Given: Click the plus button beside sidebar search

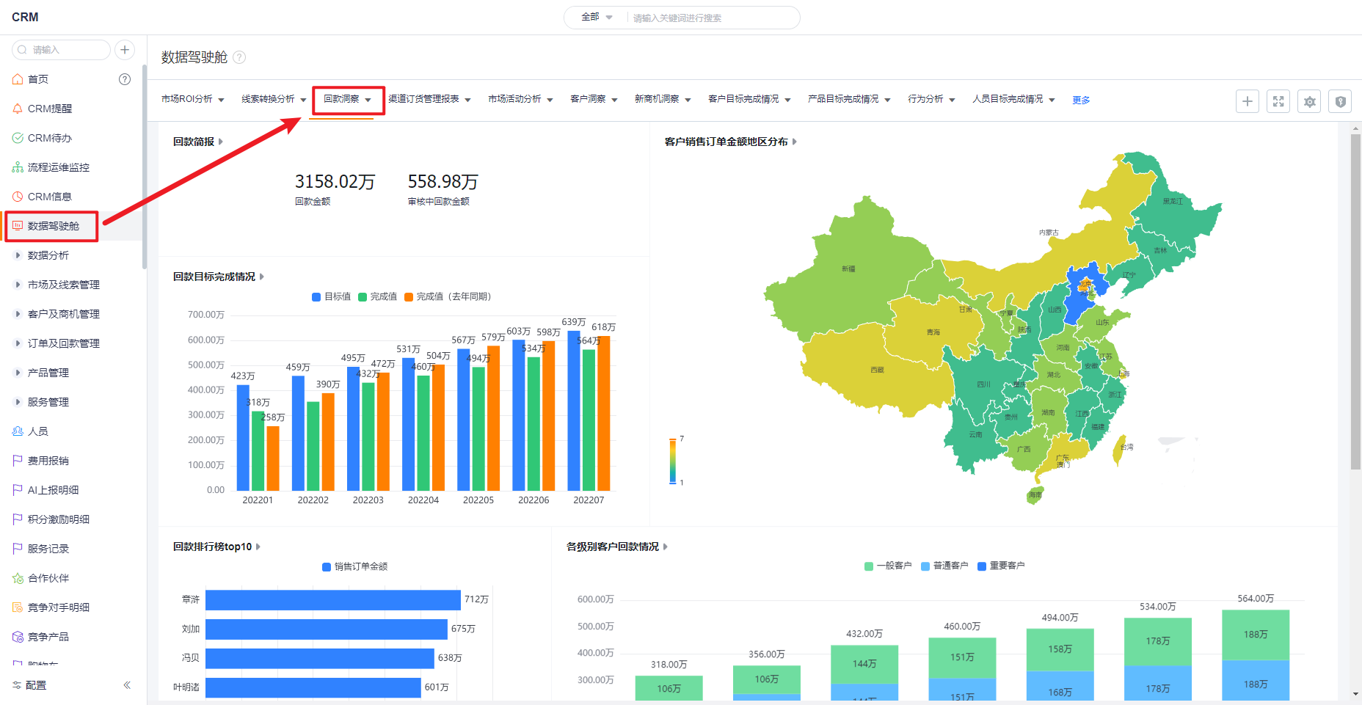Looking at the screenshot, I should [x=125, y=50].
